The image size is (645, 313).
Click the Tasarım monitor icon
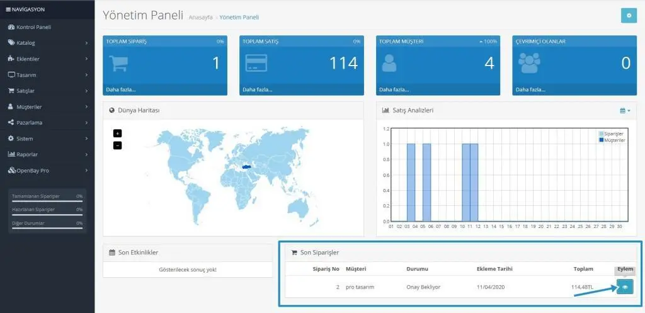pyautogui.click(x=11, y=75)
